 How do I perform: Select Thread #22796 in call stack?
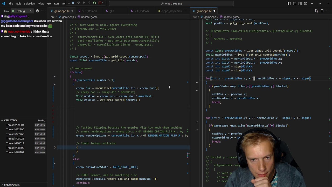click(x=23, y=129)
